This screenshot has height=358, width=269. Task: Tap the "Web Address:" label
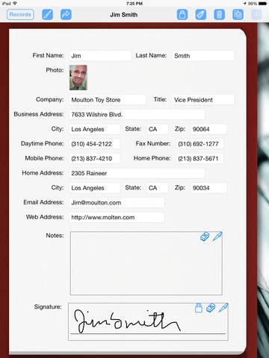coord(45,217)
